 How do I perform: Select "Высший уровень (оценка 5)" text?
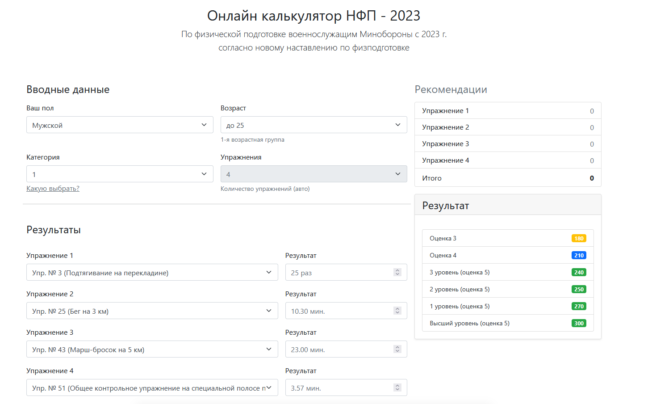coord(469,323)
